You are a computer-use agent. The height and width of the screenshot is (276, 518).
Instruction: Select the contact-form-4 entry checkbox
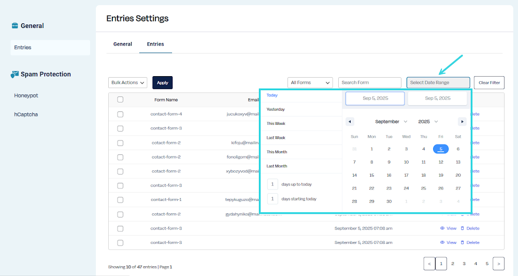click(120, 114)
